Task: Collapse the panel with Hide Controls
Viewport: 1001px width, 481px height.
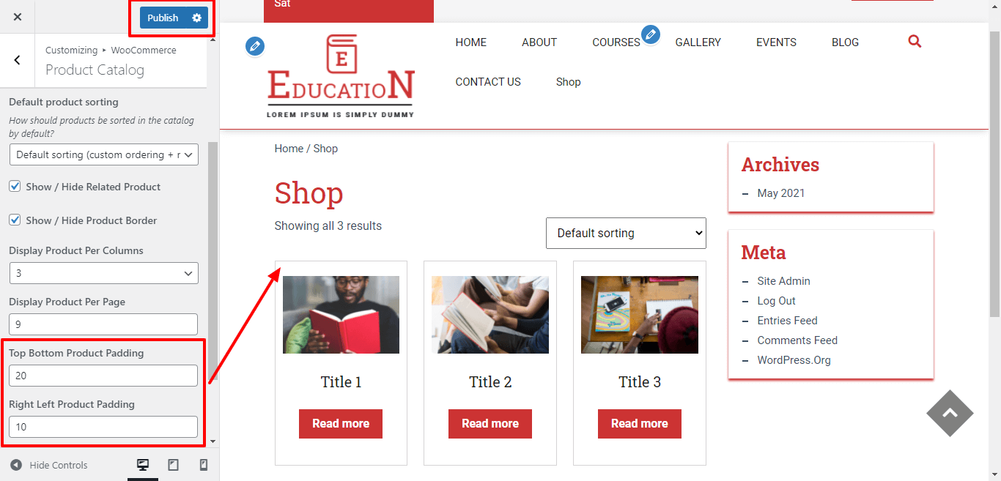Action: tap(49, 465)
